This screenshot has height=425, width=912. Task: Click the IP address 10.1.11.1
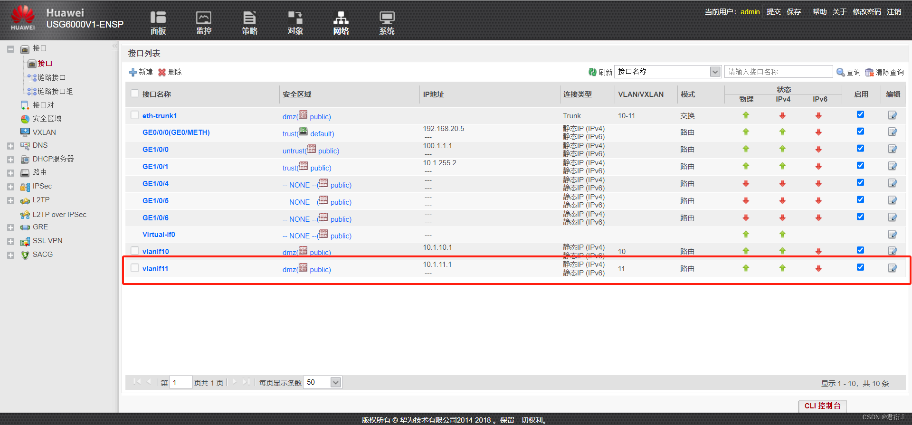pos(437,264)
